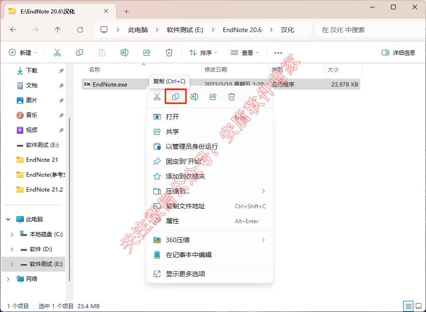Click the navigation pane scrollbar

pos(69,199)
